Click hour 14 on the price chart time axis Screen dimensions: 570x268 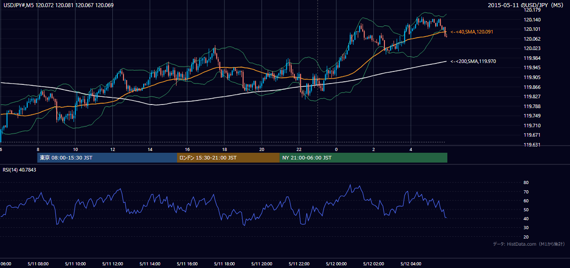pos(150,149)
